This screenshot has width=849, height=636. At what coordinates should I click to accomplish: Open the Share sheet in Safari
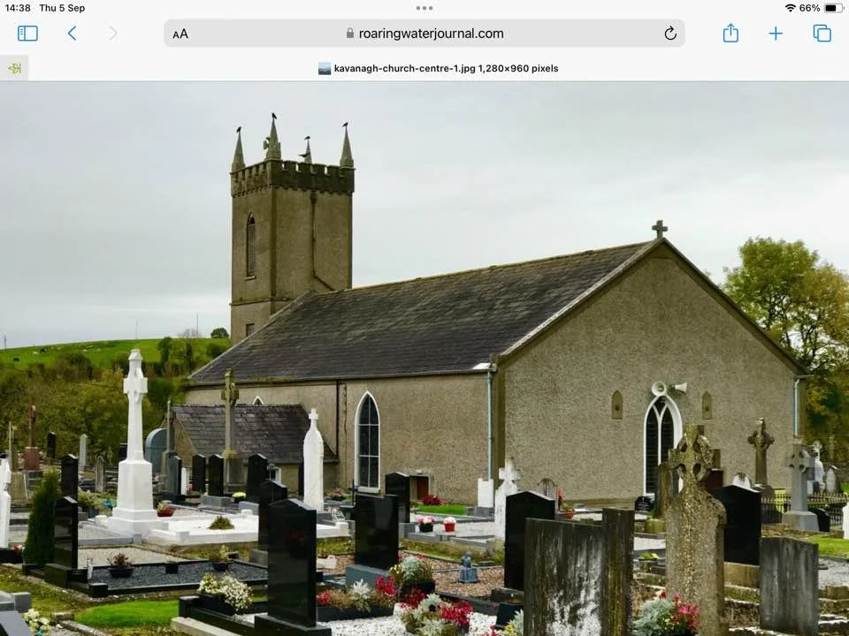coord(730,33)
